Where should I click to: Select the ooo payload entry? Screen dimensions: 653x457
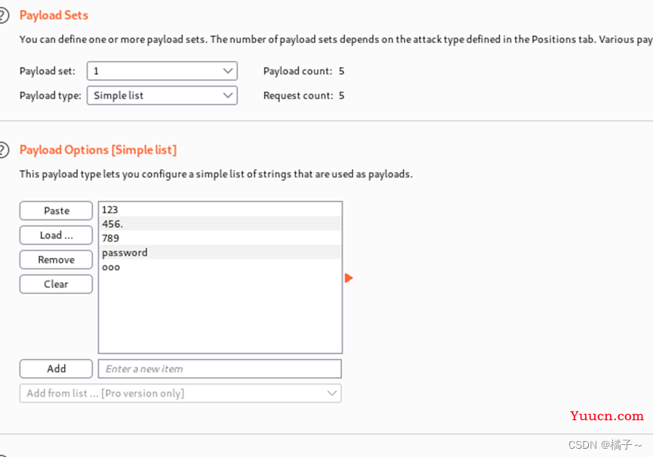coord(220,267)
